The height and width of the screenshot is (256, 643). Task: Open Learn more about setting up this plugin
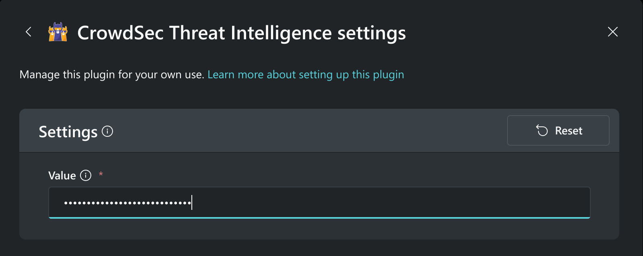tap(306, 75)
